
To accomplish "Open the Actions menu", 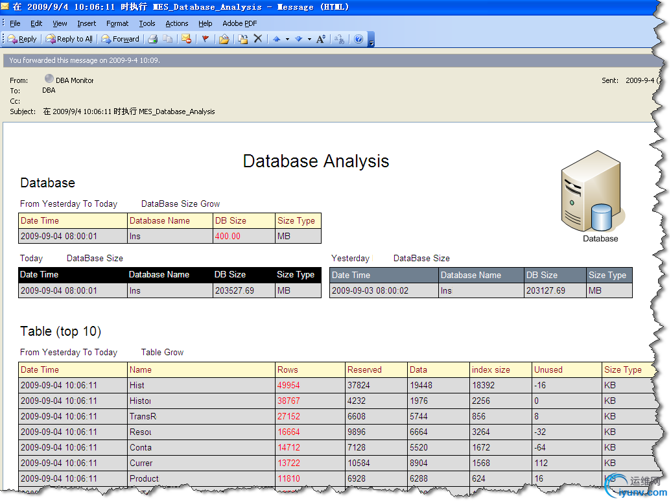I will [x=177, y=23].
